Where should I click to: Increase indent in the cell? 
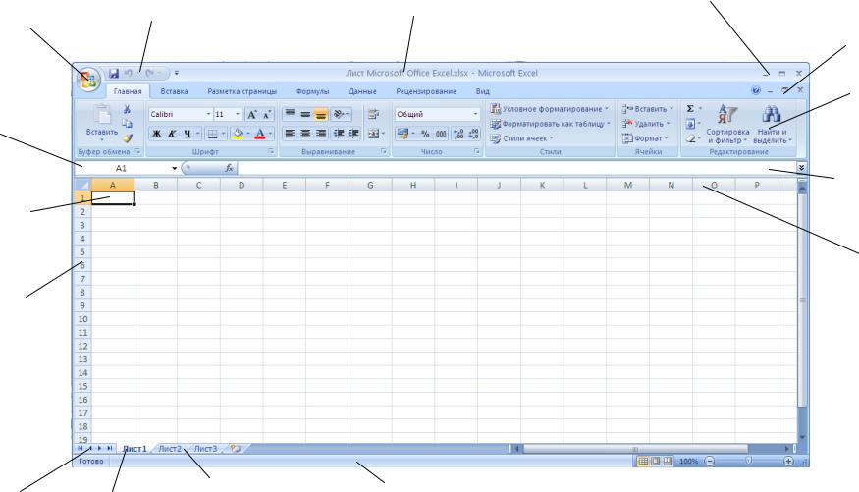[x=353, y=134]
